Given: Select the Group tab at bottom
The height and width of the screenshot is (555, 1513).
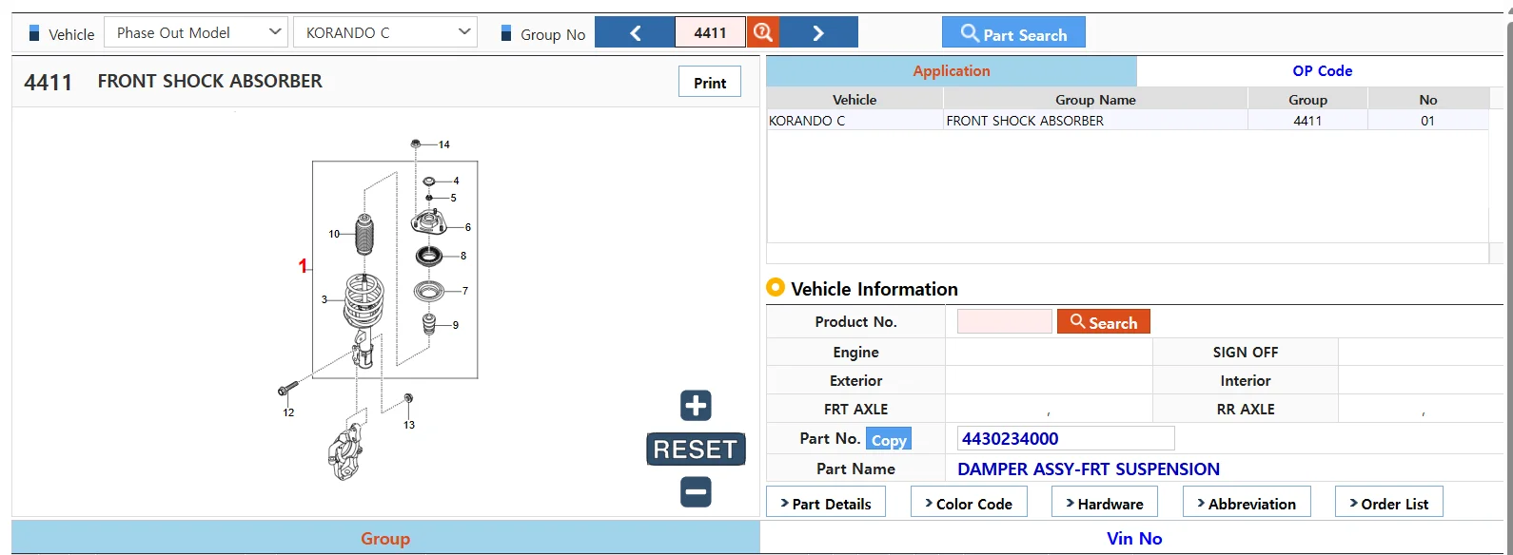Looking at the screenshot, I should click(x=385, y=539).
